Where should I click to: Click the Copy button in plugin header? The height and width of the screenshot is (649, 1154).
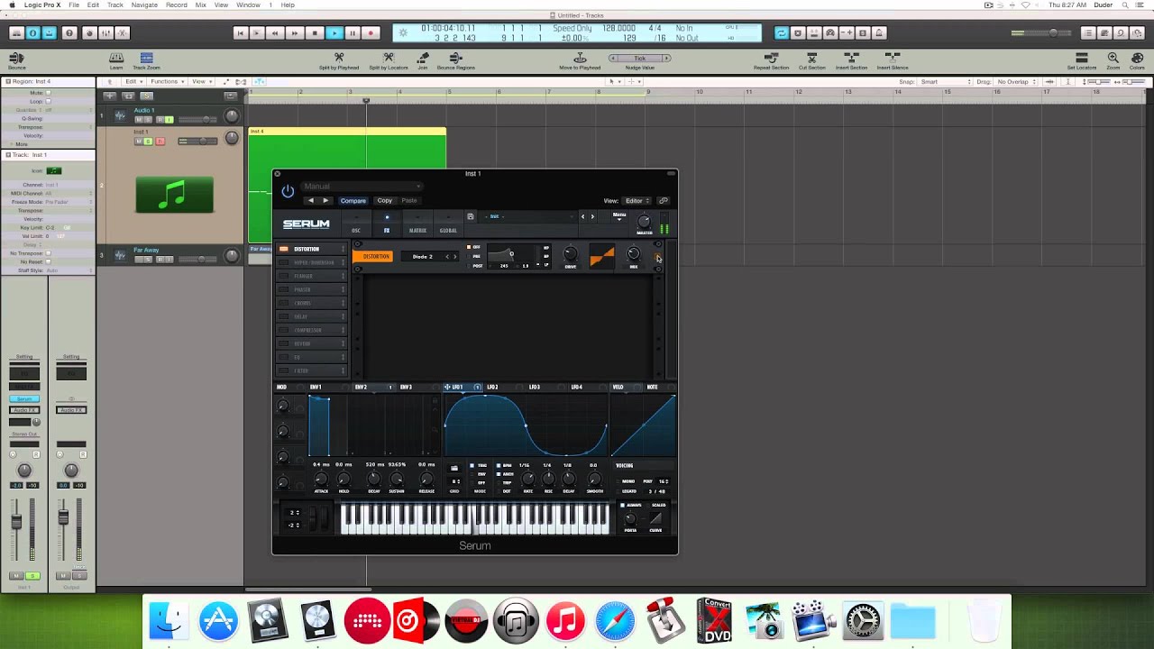coord(385,201)
